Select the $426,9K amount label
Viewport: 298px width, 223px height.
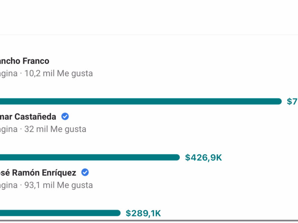(x=203, y=158)
